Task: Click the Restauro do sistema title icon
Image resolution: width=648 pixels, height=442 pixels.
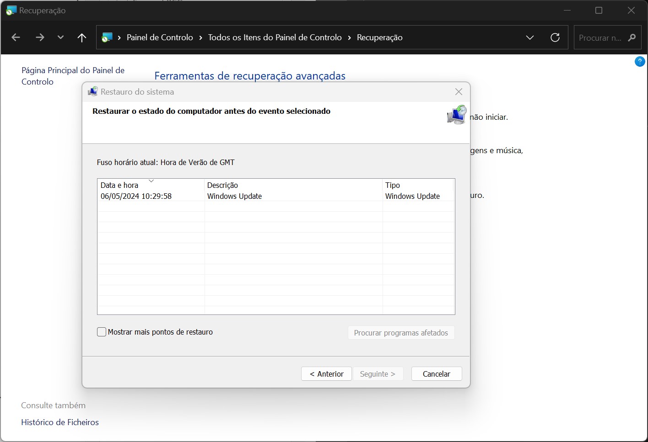Action: click(x=93, y=91)
